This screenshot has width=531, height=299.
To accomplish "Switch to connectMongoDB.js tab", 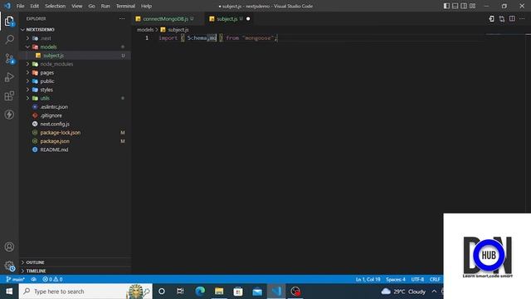I will pyautogui.click(x=165, y=18).
